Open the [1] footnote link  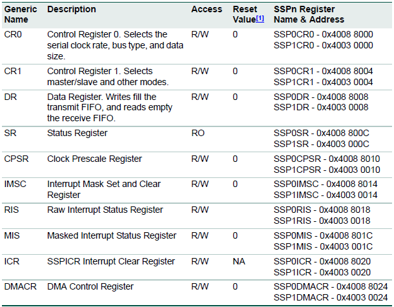(260, 19)
